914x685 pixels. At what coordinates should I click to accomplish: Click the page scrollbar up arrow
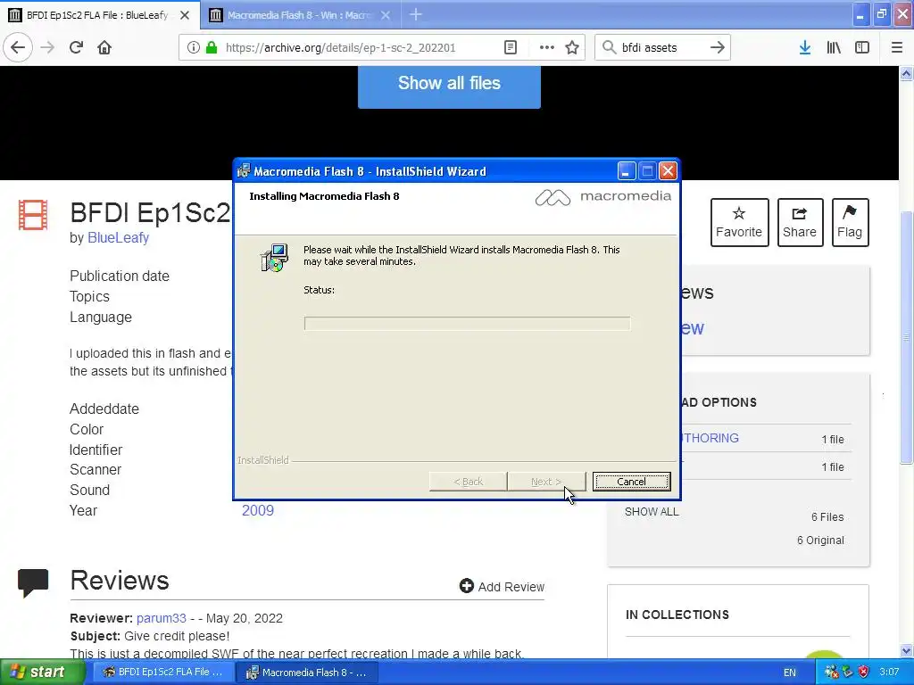point(906,73)
